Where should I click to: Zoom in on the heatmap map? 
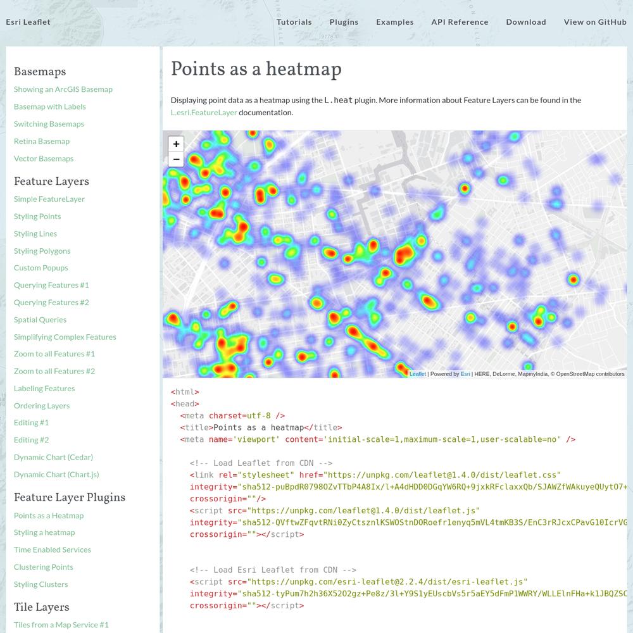(176, 144)
